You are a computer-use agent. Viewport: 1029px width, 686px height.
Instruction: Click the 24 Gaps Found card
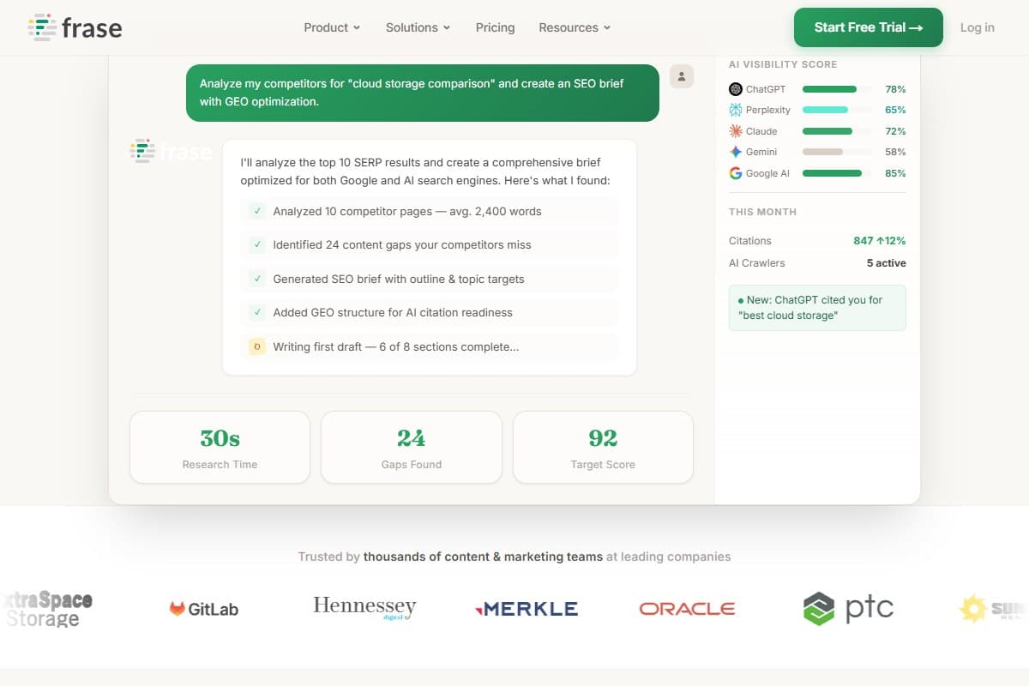[x=412, y=447]
